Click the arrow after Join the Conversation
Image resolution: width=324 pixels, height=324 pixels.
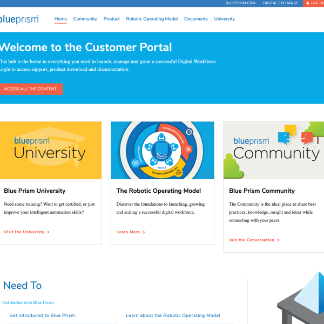tap(279, 240)
